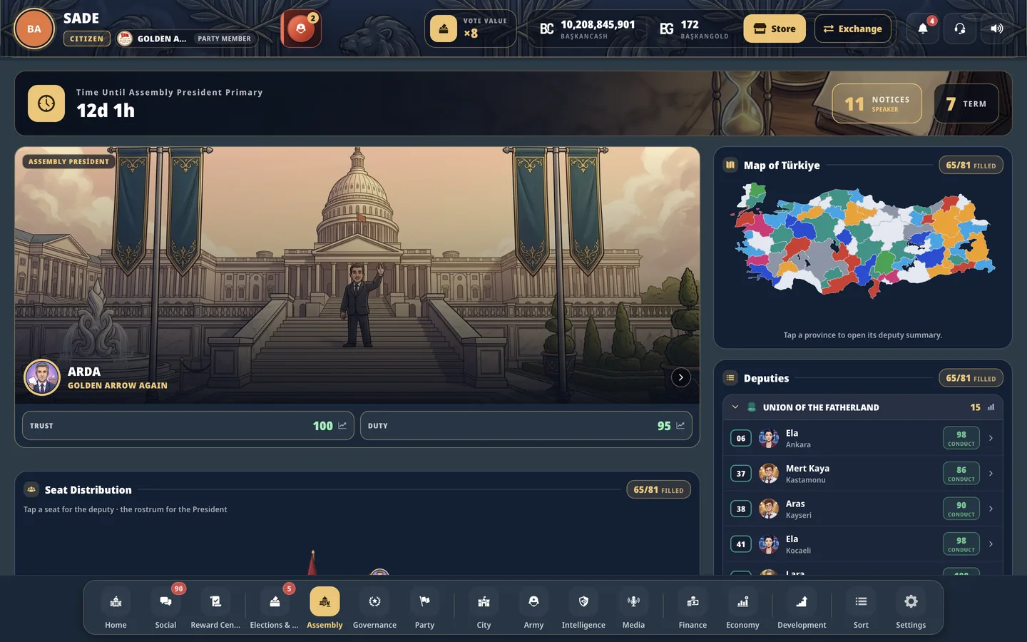Go to next Assembly President arrow
Screen dimensions: 1027x642
click(681, 377)
